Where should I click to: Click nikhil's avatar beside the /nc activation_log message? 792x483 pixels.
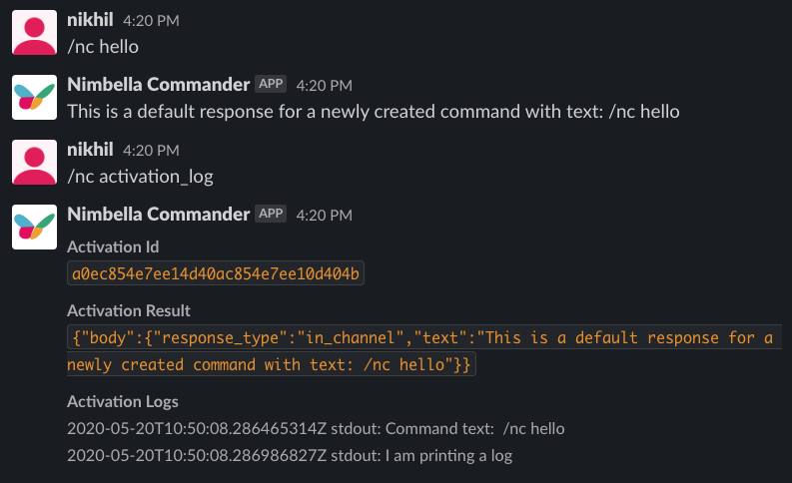[x=34, y=162]
